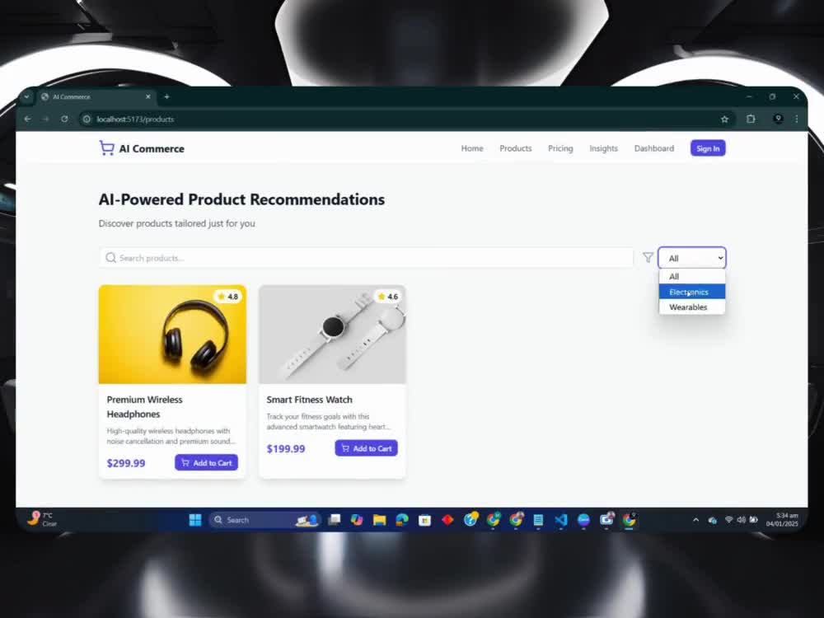Viewport: 824px width, 618px height.
Task: Open the Smart Fitness Watch image
Action: (x=332, y=335)
